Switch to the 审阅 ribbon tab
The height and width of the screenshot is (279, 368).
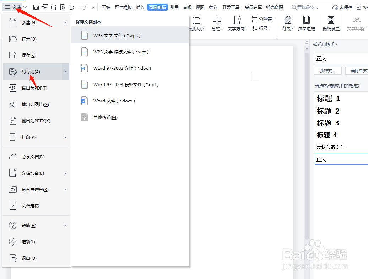coord(187,7)
